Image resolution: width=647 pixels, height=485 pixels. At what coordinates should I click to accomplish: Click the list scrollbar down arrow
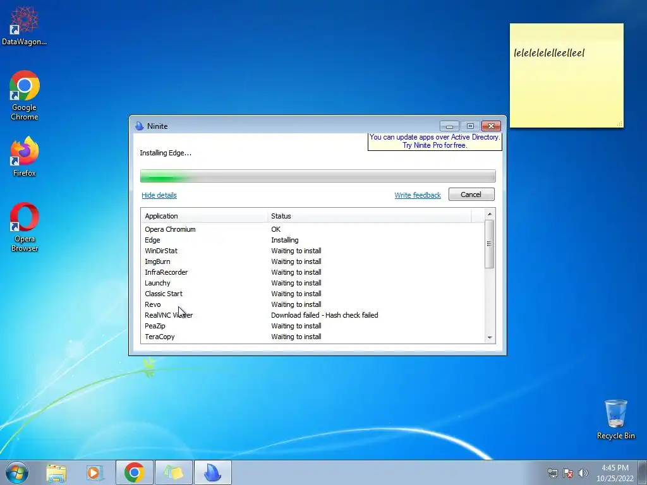click(x=490, y=337)
